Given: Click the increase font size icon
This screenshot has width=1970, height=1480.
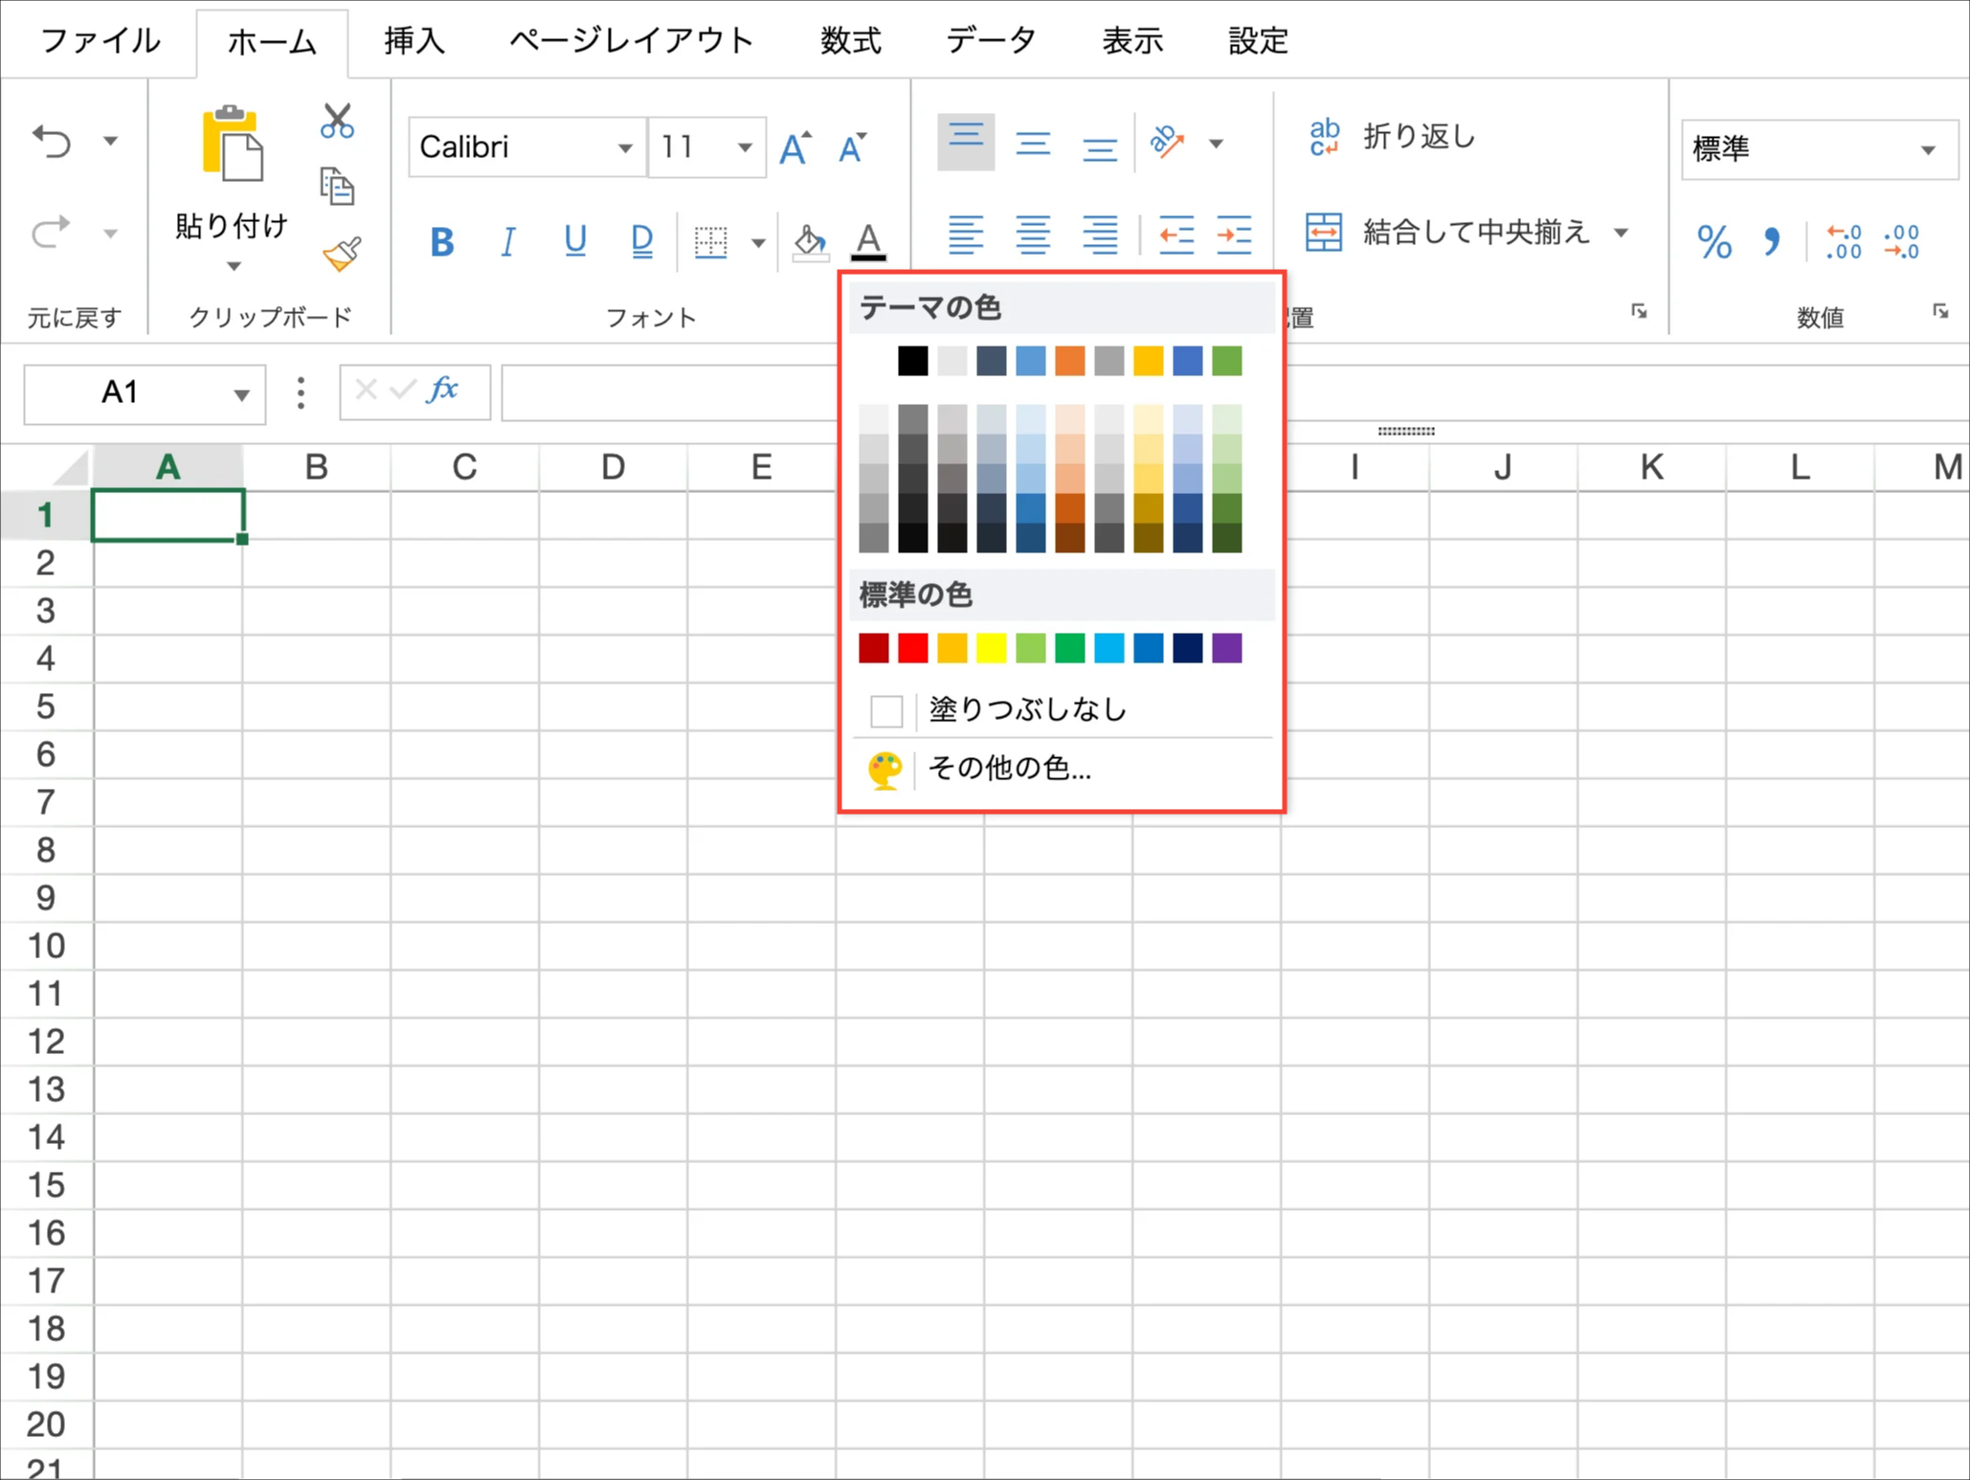Looking at the screenshot, I should coord(795,147).
